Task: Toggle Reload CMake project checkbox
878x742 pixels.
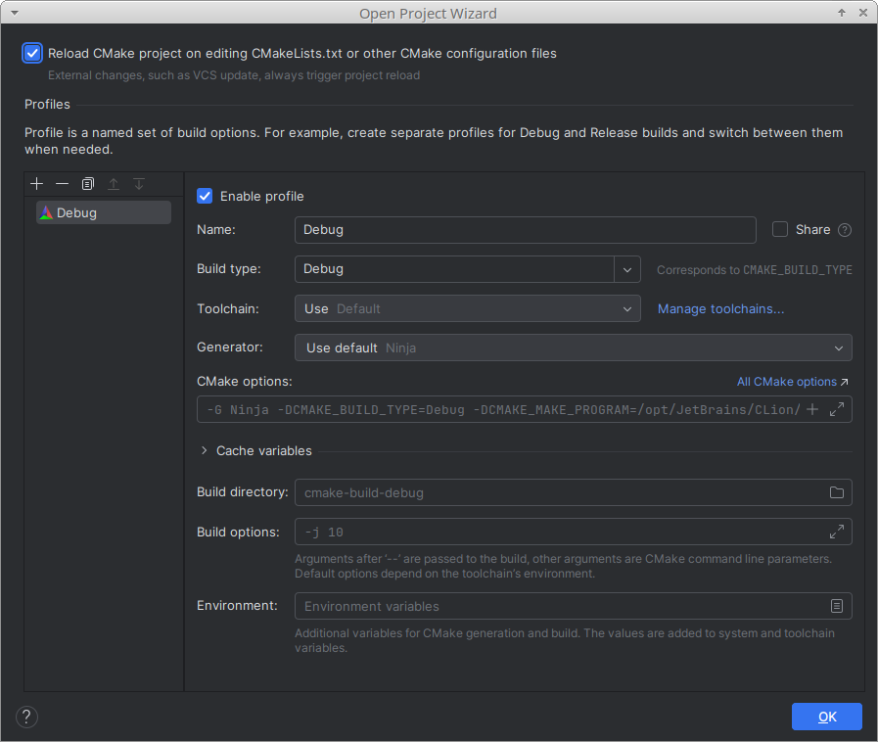Action: point(32,53)
